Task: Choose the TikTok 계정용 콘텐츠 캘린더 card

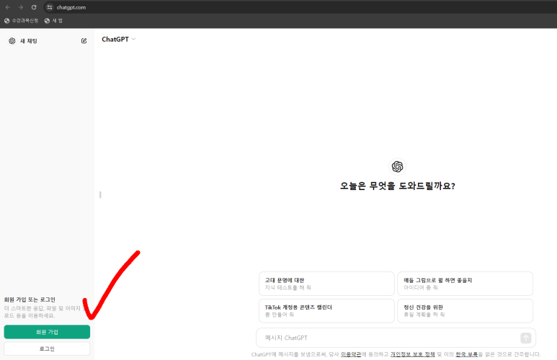Action: (326, 310)
